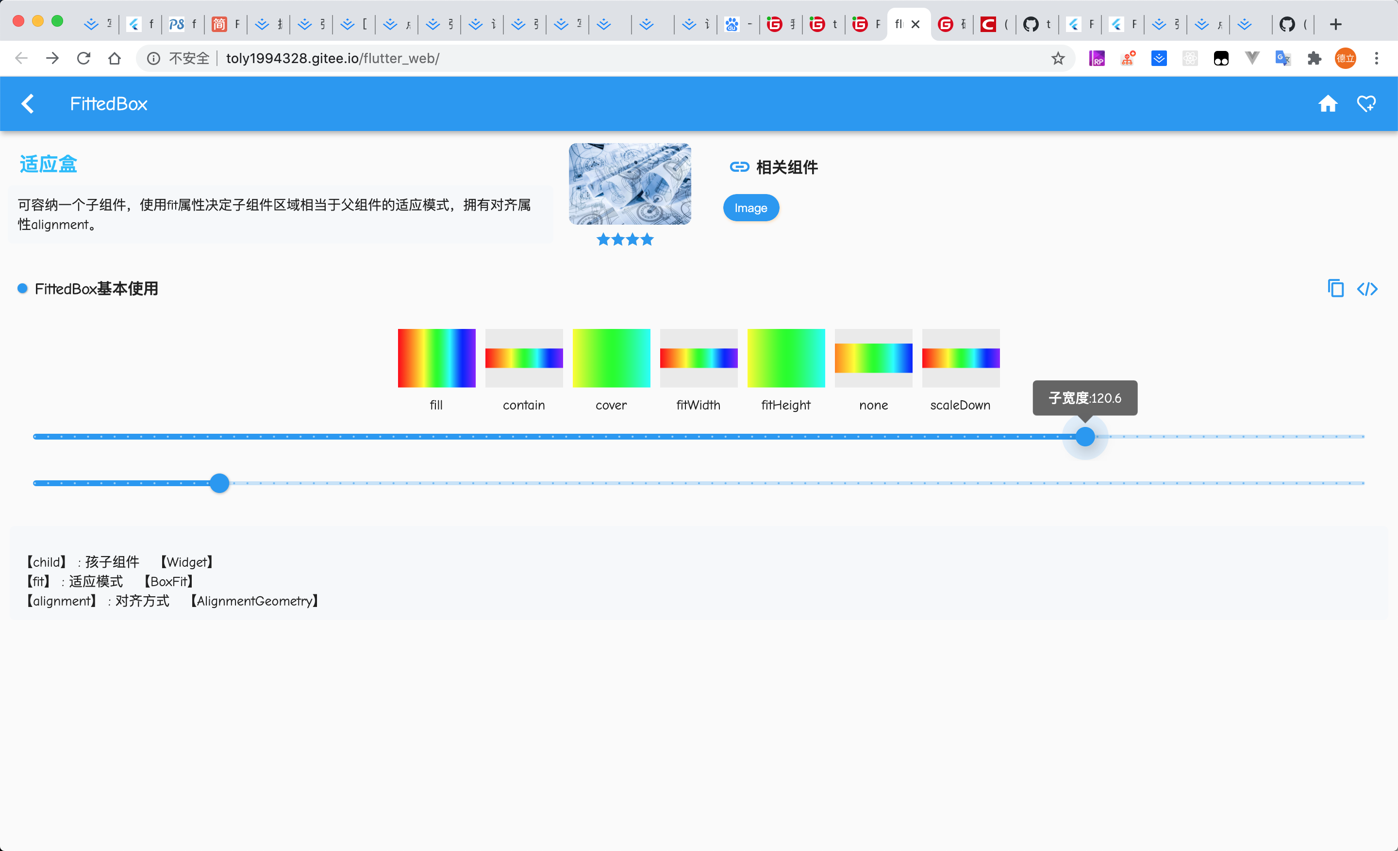This screenshot has height=851, width=1398.
Task: Switch to the rightmost GitHub tab
Action: 1293,24
